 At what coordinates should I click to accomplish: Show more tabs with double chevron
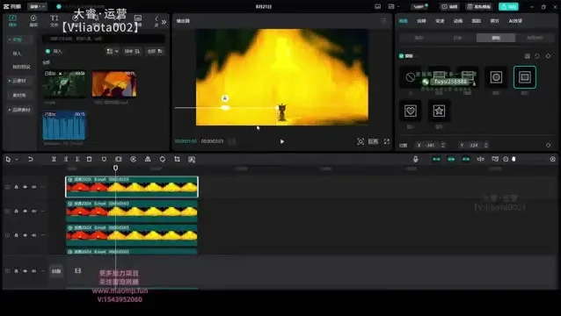(164, 22)
